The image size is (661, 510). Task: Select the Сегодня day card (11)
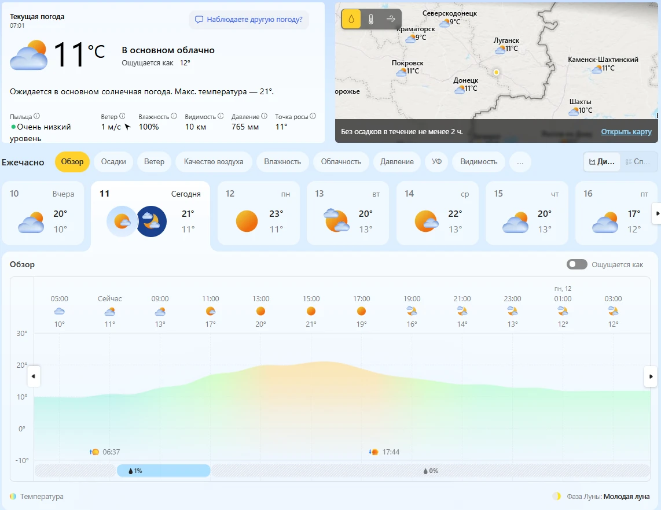click(150, 216)
